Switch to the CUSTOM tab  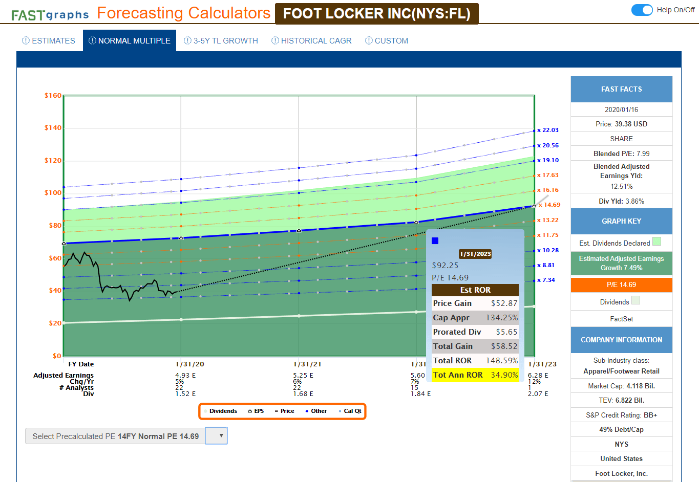click(x=387, y=40)
